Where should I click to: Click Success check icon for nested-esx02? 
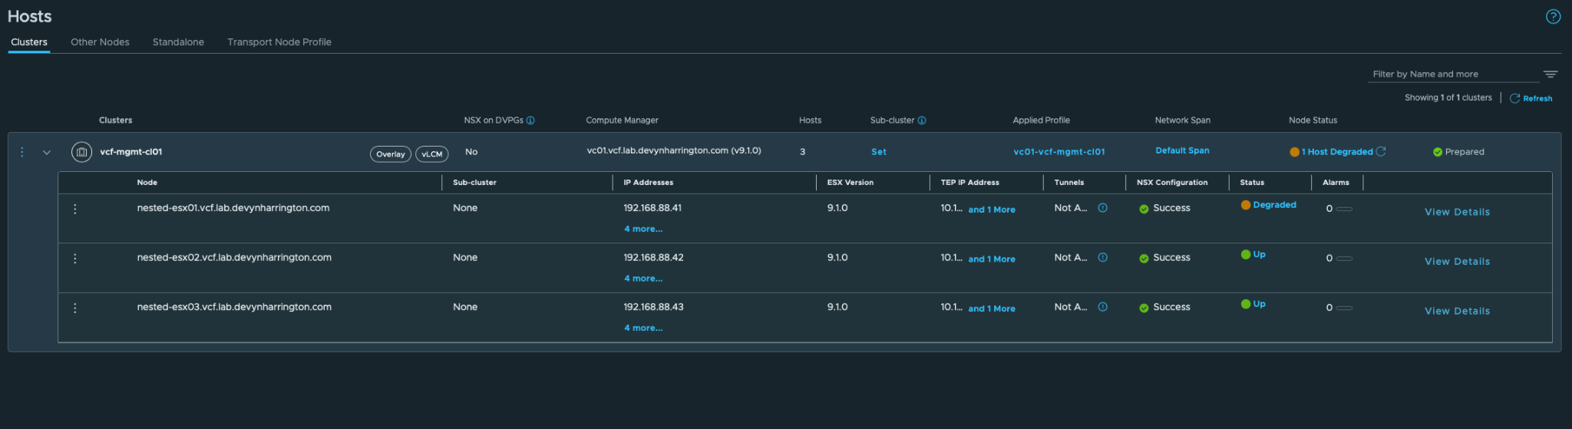[1144, 259]
